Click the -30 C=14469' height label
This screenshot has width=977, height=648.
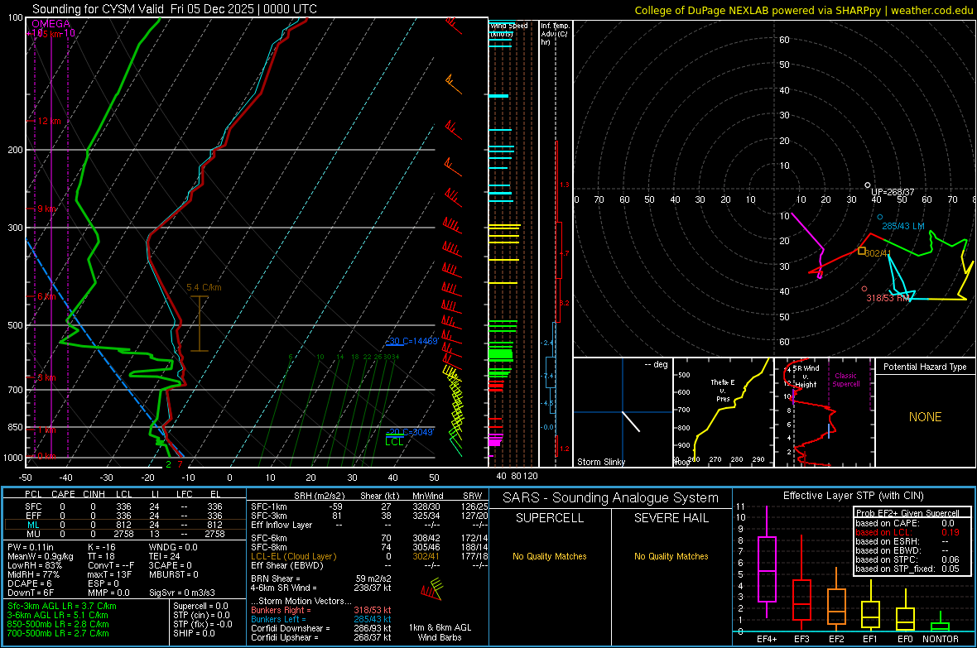pyautogui.click(x=411, y=341)
